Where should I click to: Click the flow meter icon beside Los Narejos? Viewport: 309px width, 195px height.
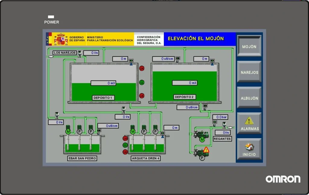80,54
